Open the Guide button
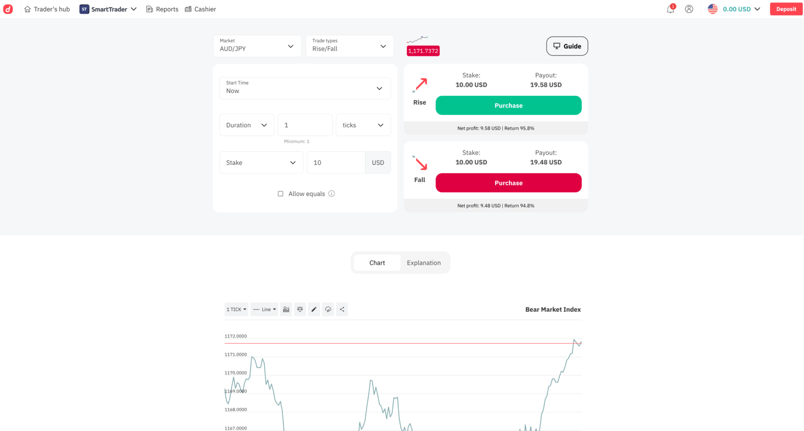This screenshot has height=431, width=804. pyautogui.click(x=567, y=46)
